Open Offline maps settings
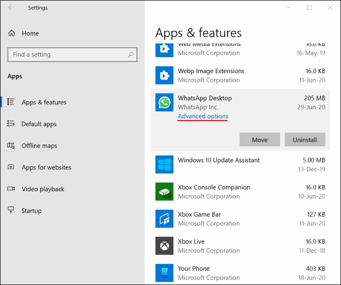The height and width of the screenshot is (285, 341). tap(39, 145)
